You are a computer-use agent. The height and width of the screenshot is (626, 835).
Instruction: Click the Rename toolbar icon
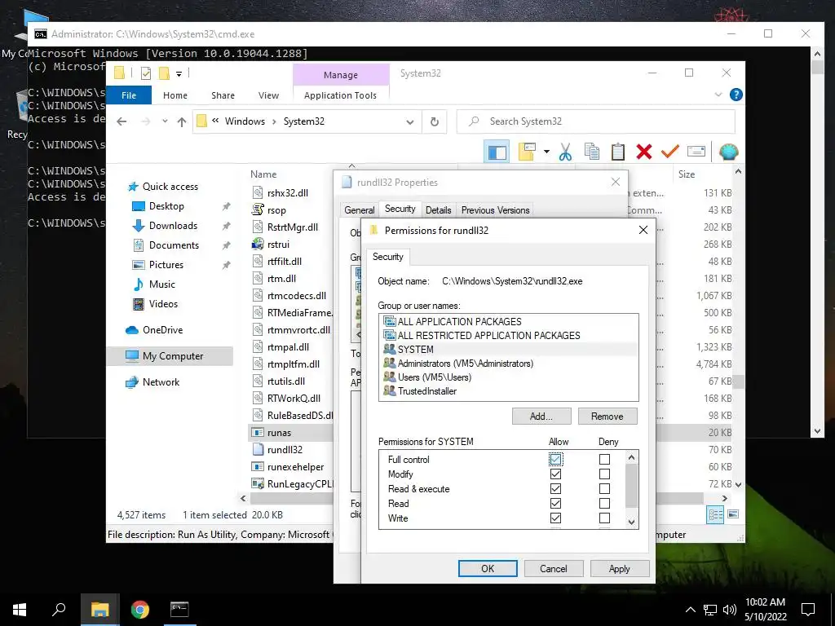click(x=696, y=152)
